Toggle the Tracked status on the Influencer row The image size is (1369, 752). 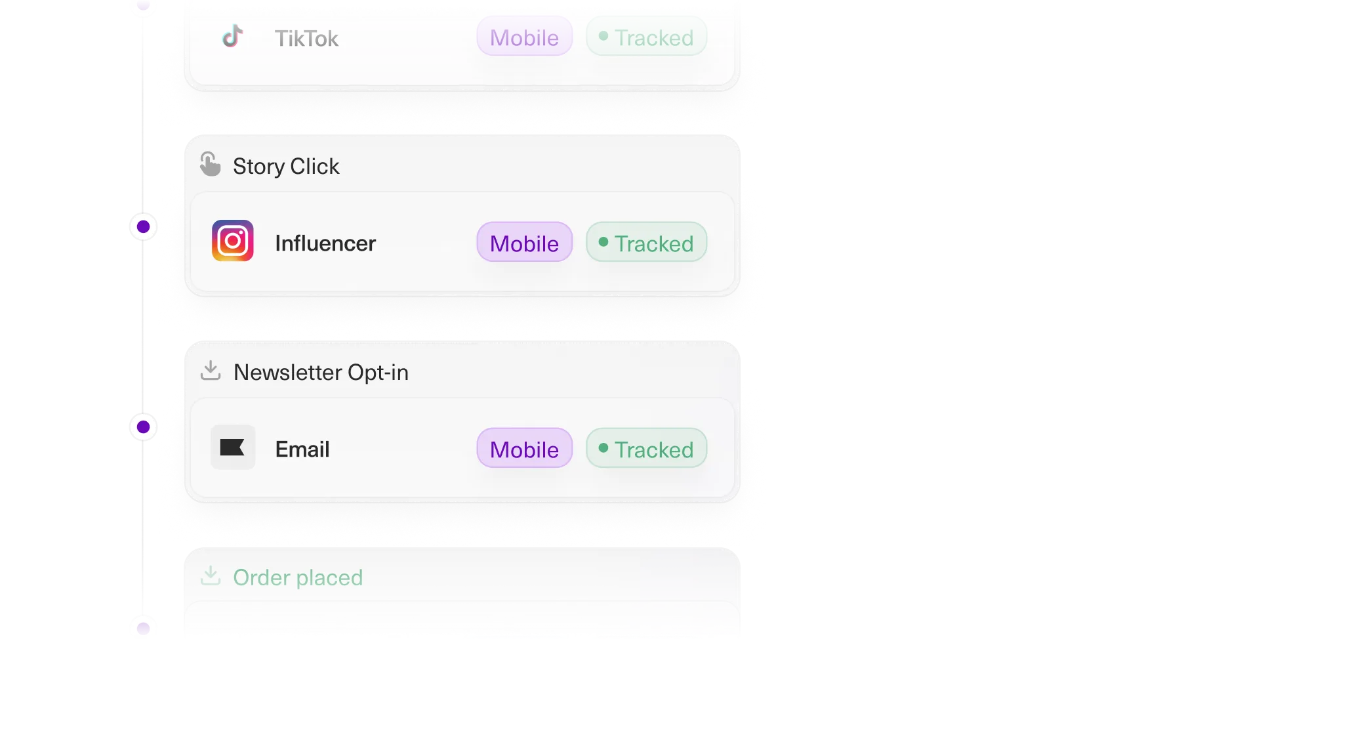(x=646, y=241)
